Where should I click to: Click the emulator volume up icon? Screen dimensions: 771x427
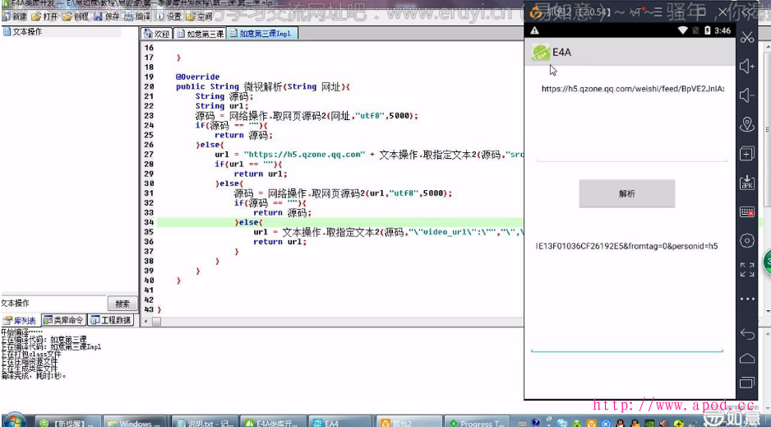[747, 67]
